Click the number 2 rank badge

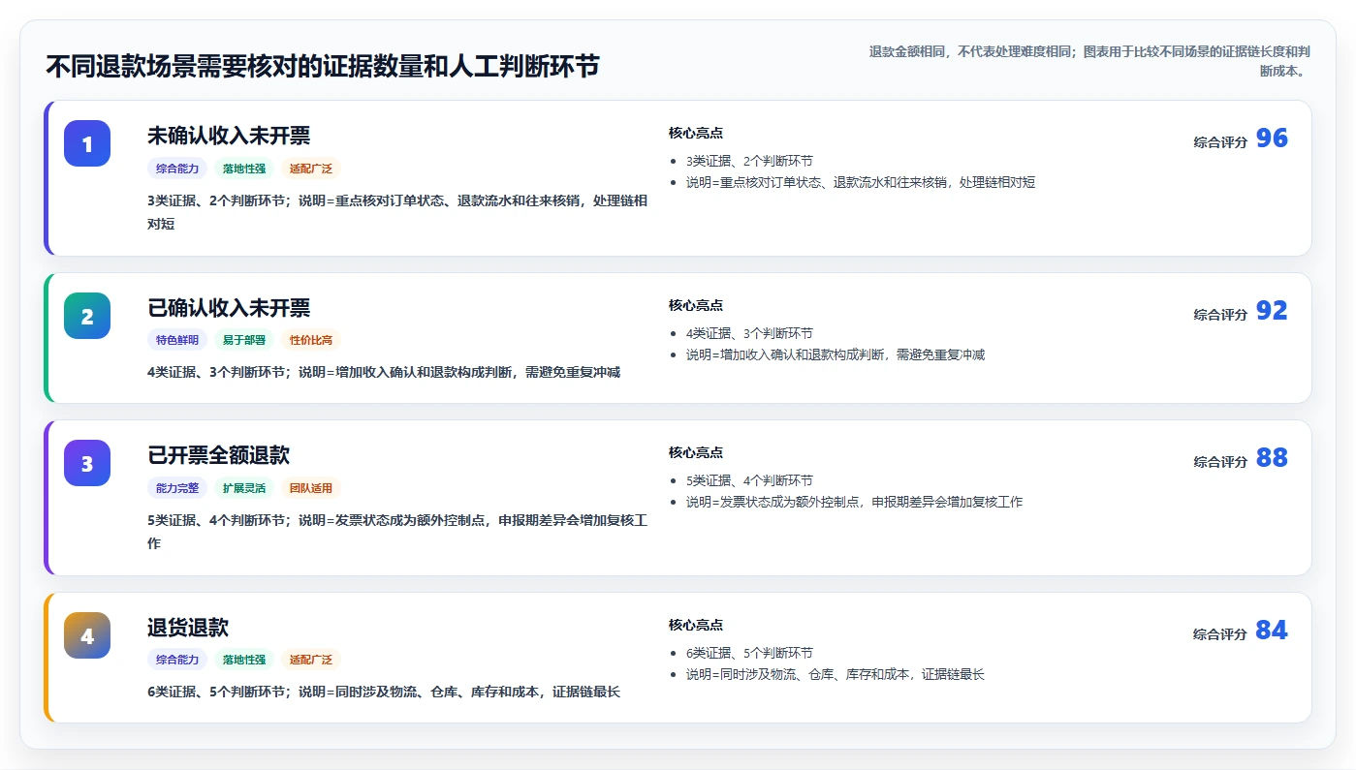pos(87,316)
